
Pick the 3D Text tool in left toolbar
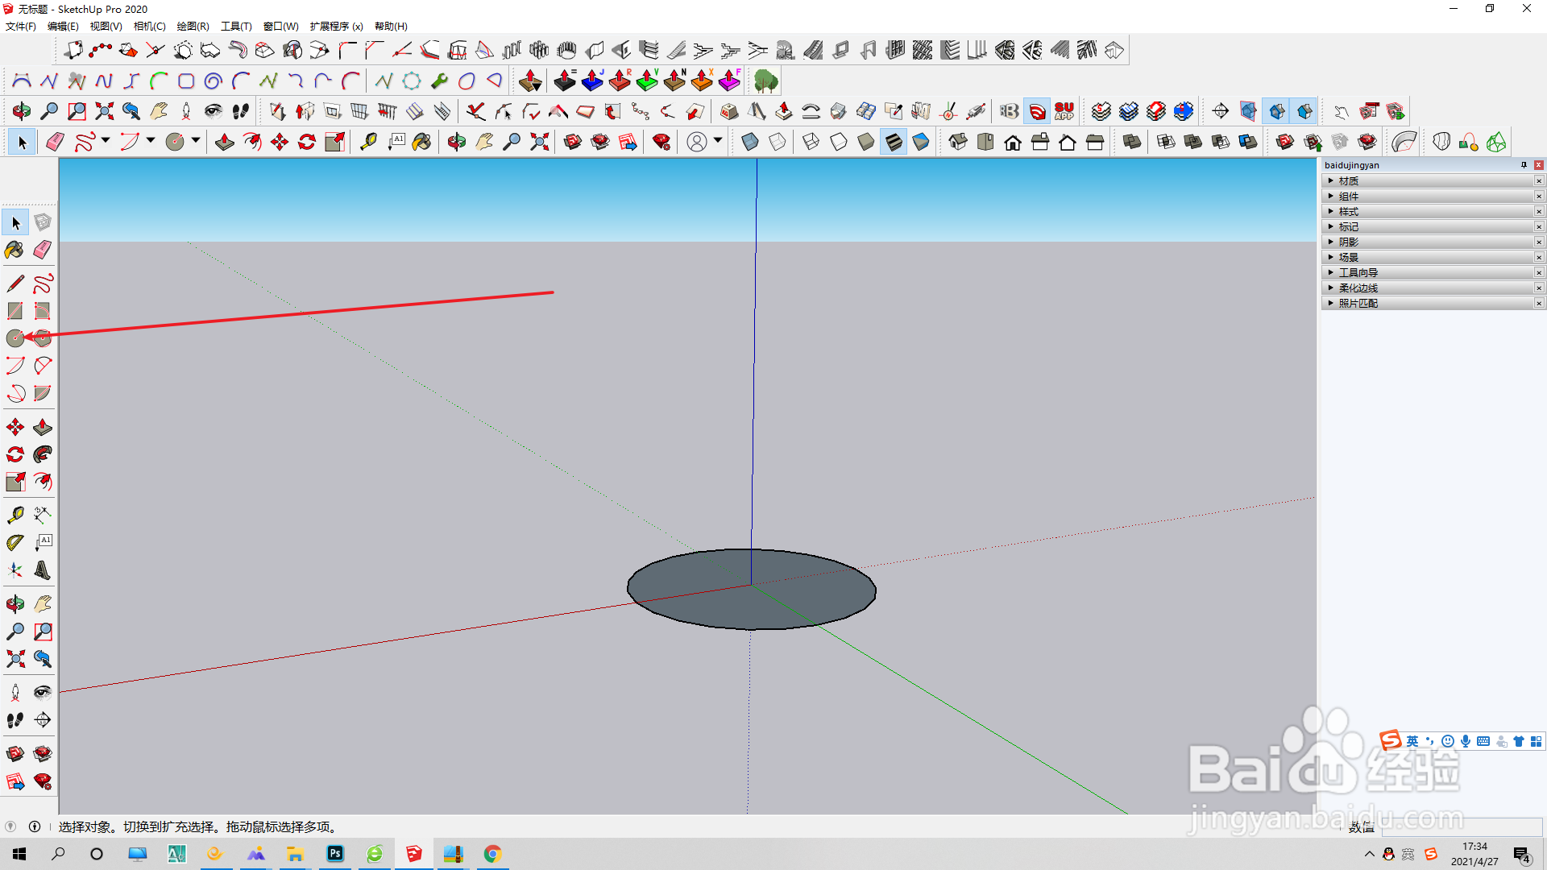[x=43, y=570]
